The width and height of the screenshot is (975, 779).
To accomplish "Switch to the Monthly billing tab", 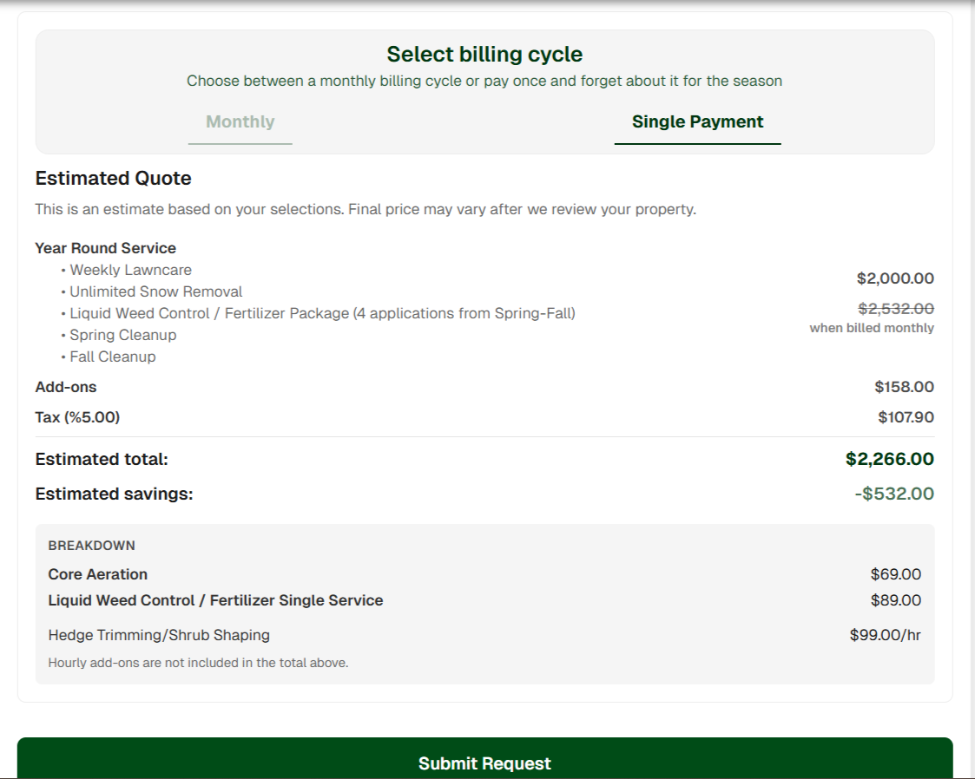I will 240,121.
